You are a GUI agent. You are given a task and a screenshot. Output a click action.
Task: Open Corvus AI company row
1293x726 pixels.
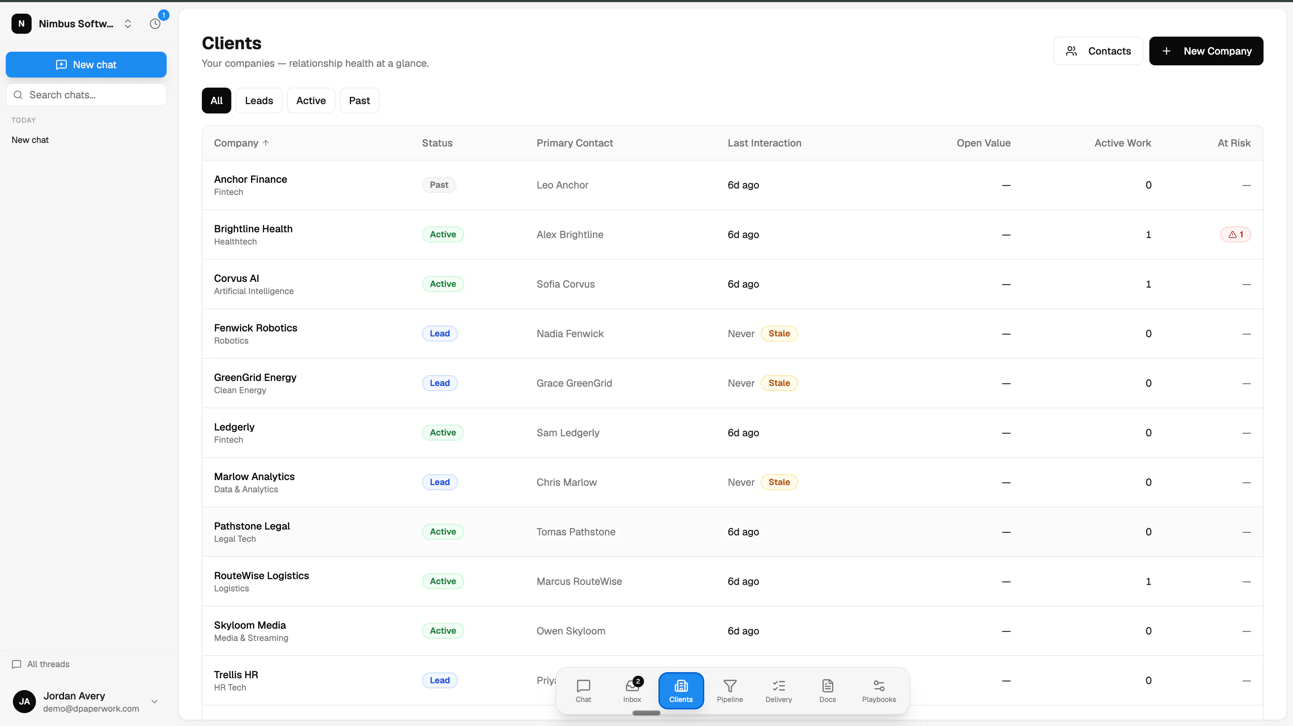click(x=732, y=284)
